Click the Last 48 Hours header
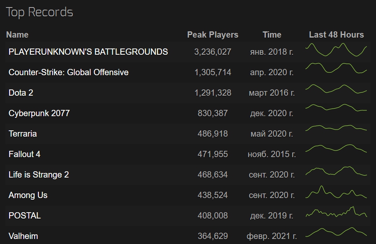This screenshot has width=376, height=244. pos(336,35)
